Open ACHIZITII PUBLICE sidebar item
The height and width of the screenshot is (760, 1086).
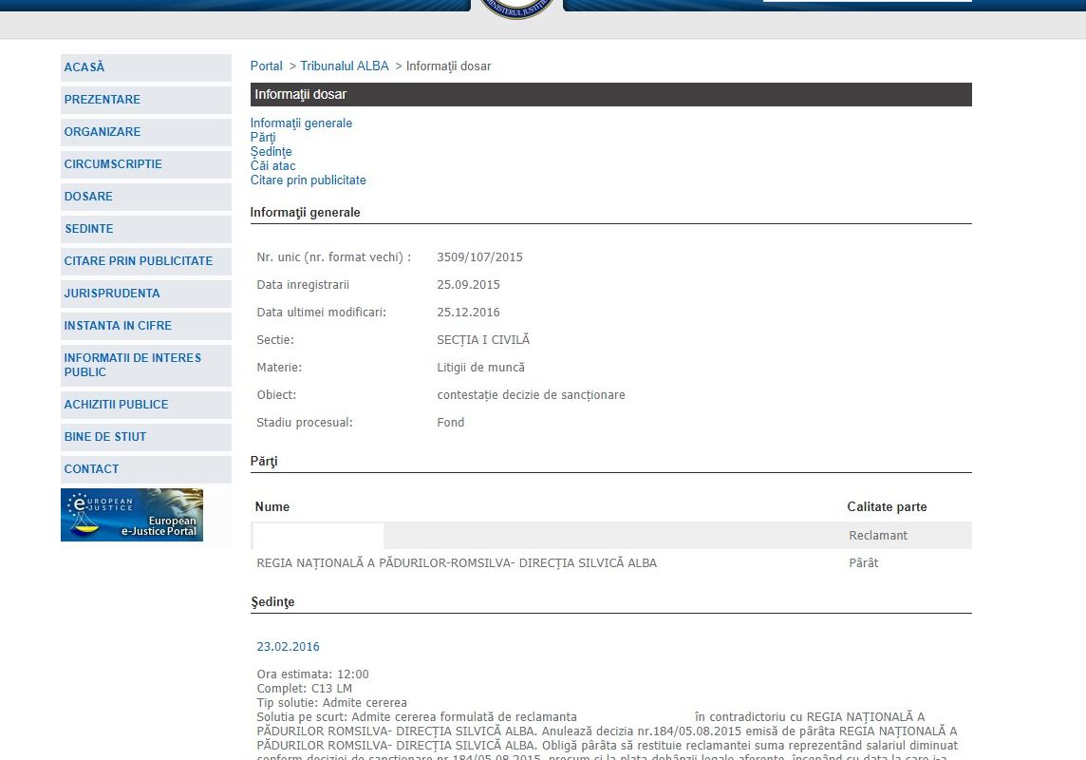pos(116,405)
